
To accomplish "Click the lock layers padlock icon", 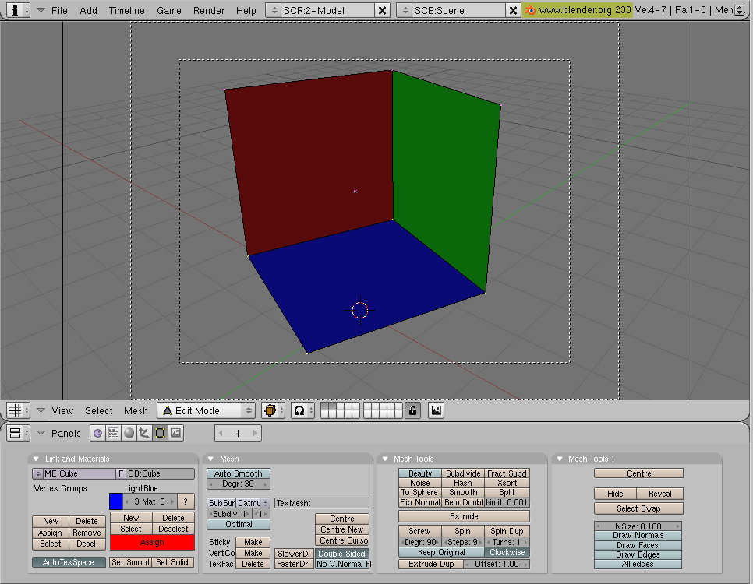I will [x=412, y=410].
